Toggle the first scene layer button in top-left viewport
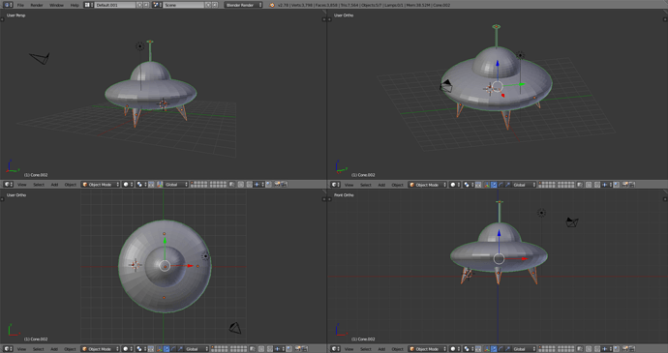 pos(193,183)
